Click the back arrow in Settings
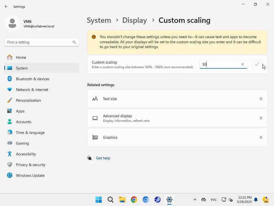Screen dimensions: 274x206 6,6
